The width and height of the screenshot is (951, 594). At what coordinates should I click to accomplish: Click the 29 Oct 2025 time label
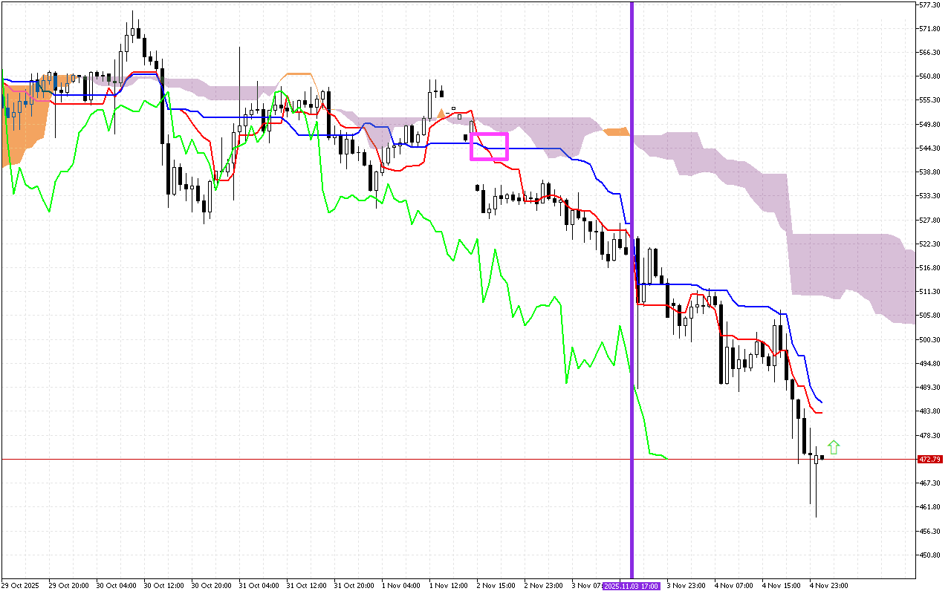click(x=20, y=586)
